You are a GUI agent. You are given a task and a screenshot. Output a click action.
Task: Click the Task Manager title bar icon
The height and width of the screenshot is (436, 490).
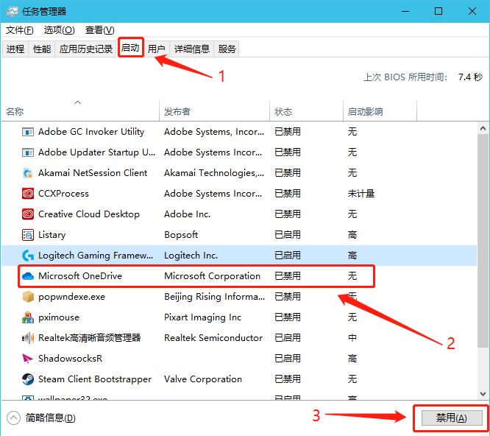pos(13,12)
